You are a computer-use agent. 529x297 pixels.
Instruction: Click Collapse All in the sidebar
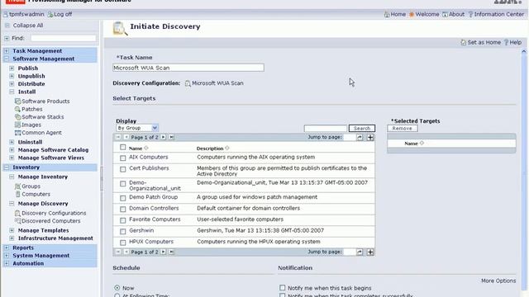click(x=27, y=26)
